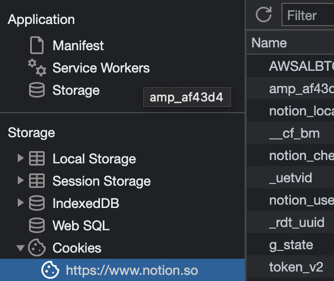Refresh the cookies list with reload icon

click(x=264, y=14)
